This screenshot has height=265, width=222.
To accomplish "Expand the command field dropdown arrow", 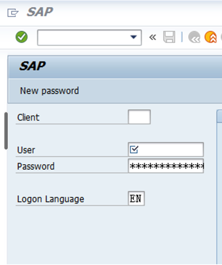I will [133, 37].
